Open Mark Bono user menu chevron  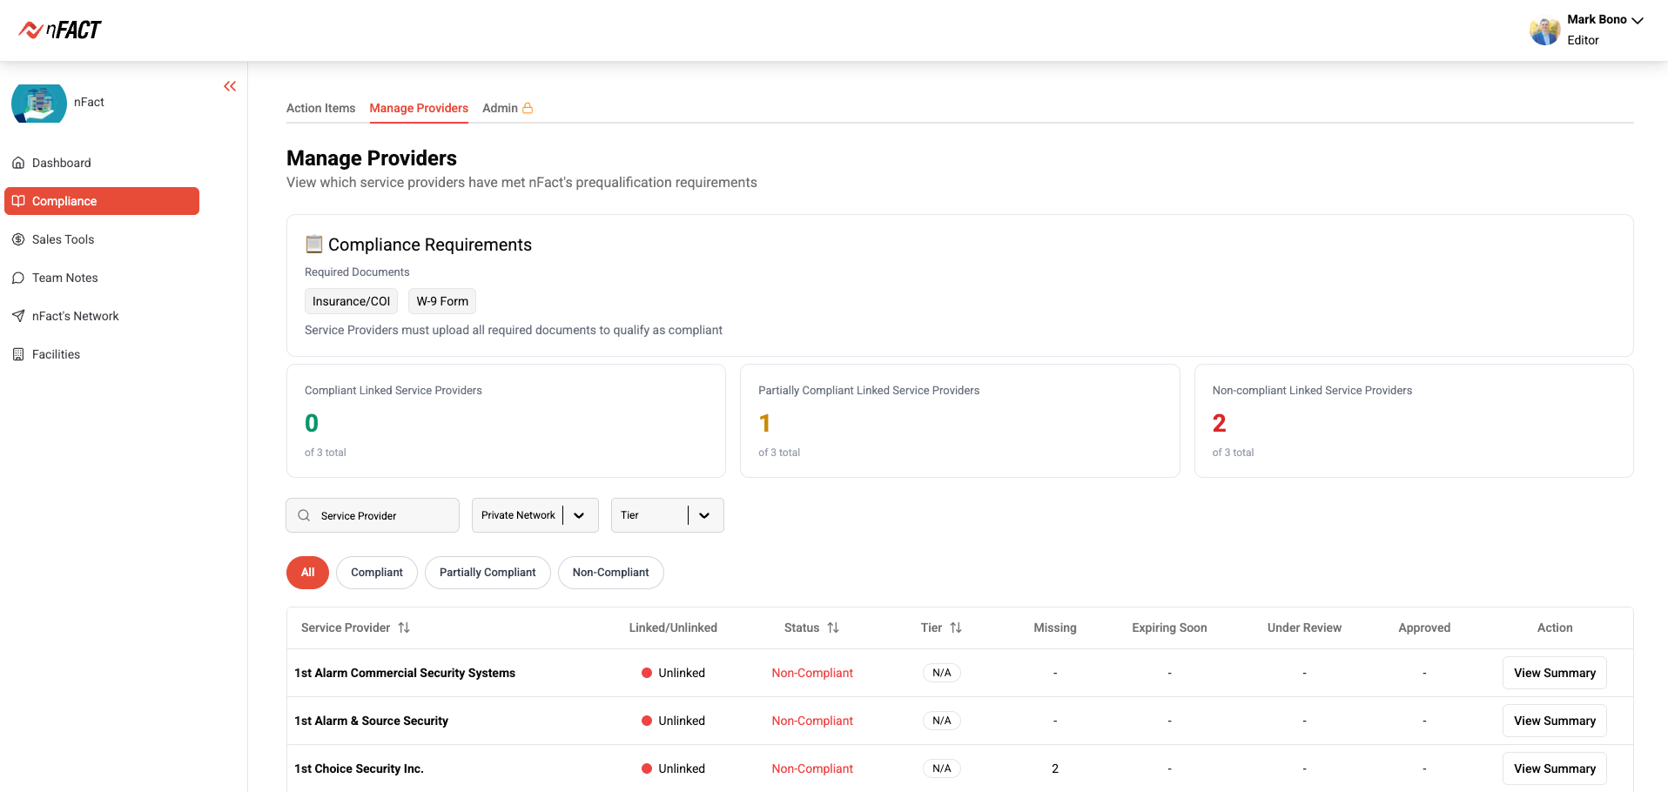[x=1638, y=20]
